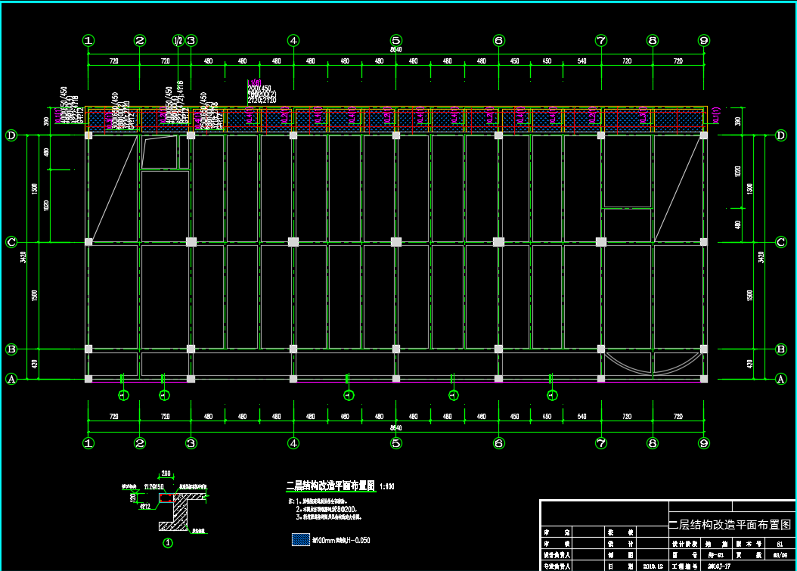
Task: Click the 1/2 axis grid bubble
Action: [x=178, y=41]
